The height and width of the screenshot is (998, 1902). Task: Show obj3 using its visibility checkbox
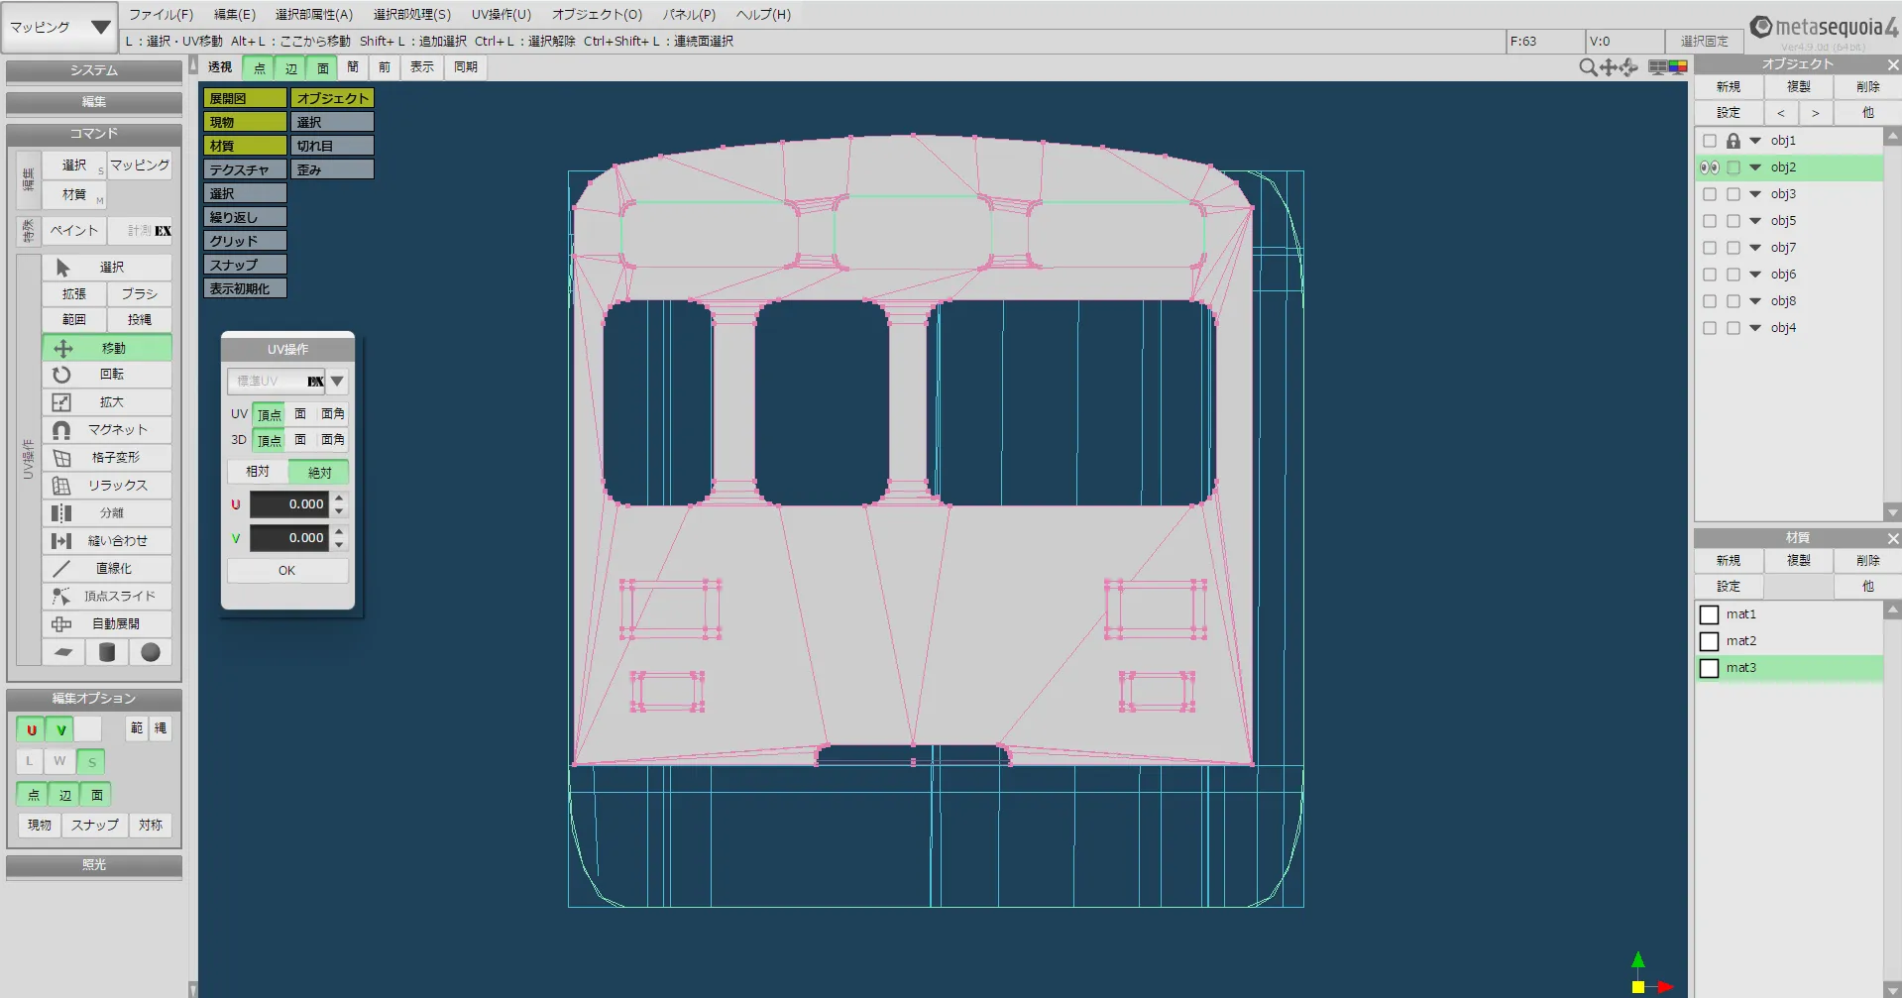point(1709,194)
